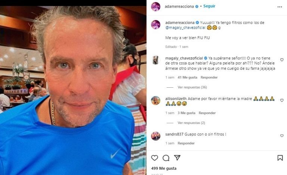Toggle like on the sandrs837 comment

tap(282, 136)
